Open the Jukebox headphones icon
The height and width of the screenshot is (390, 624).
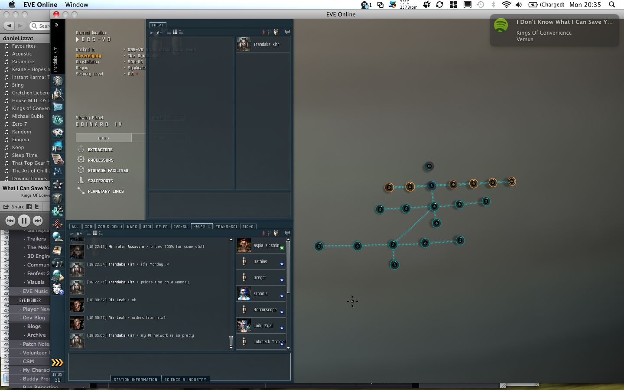click(x=58, y=263)
